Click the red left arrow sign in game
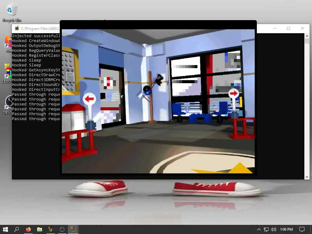Viewport: 312px width, 234px height. (x=89, y=99)
